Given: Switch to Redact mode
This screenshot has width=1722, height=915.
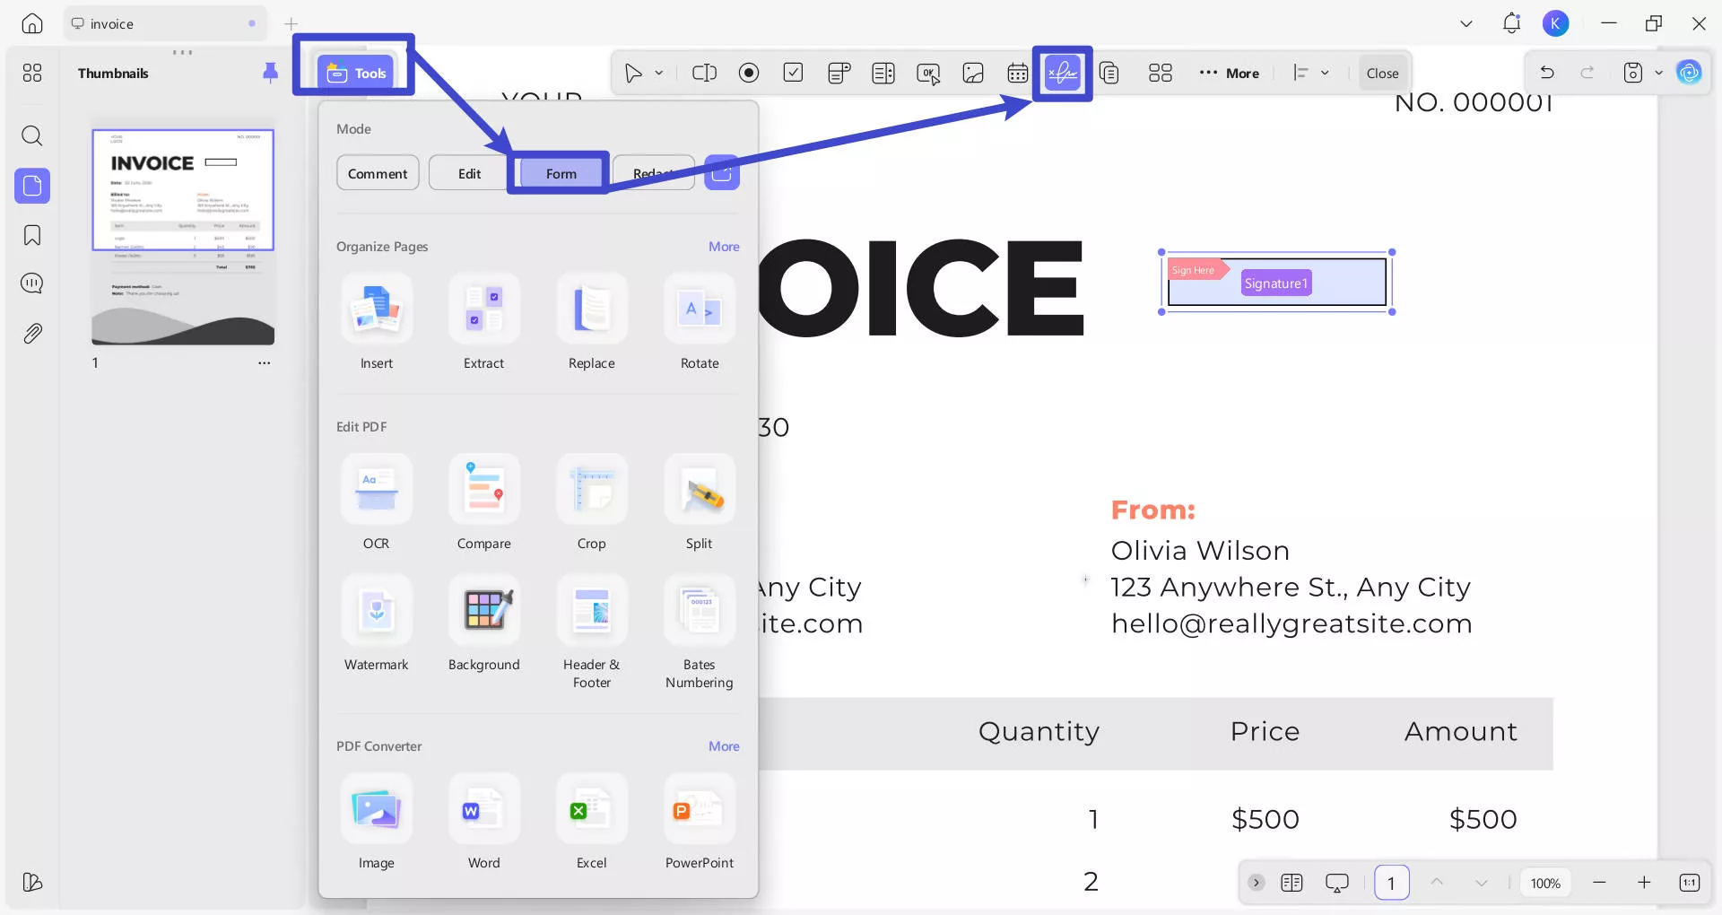Looking at the screenshot, I should 653,173.
